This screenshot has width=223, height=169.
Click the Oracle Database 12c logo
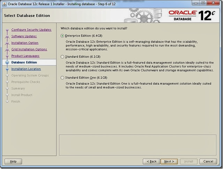[192, 15]
